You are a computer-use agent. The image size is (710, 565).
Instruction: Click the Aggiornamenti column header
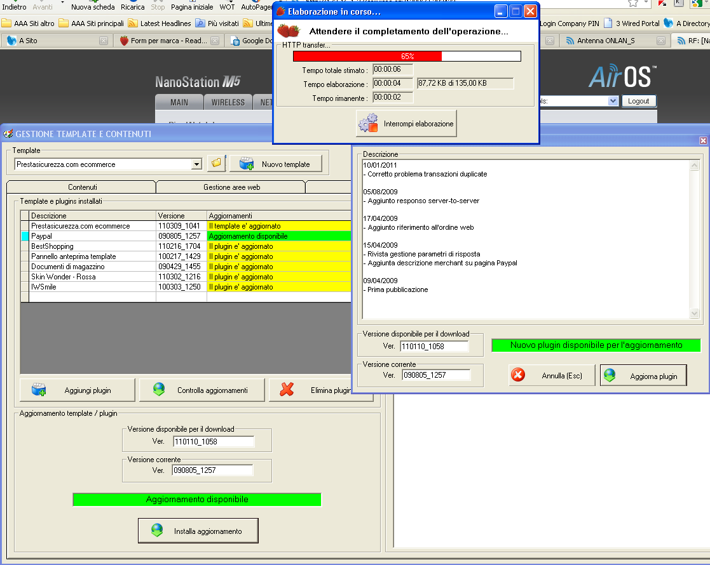(x=279, y=216)
